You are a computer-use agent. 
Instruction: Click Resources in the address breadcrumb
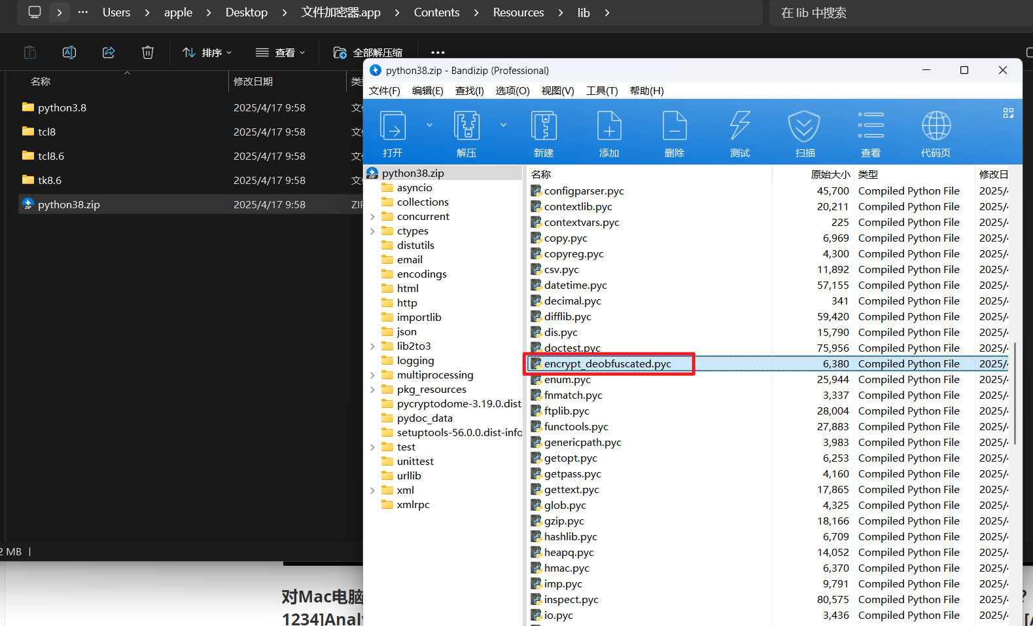[519, 12]
